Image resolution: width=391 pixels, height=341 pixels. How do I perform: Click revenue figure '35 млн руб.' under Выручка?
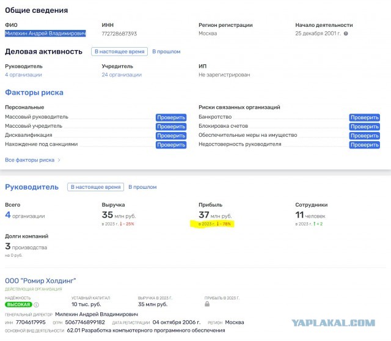tap(119, 215)
